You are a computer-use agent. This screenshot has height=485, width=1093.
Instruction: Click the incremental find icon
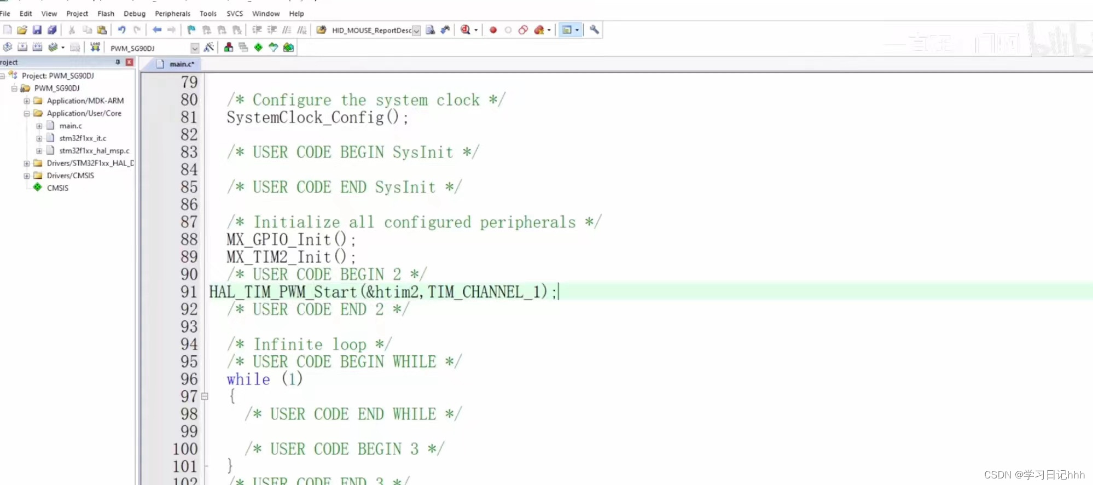point(445,30)
